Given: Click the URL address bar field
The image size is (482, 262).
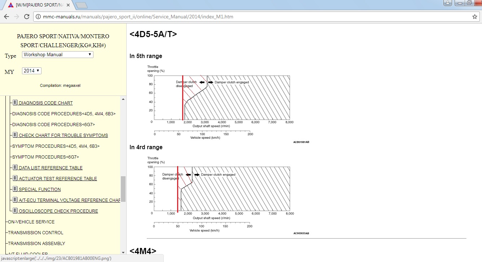Looking at the screenshot, I should [253, 17].
